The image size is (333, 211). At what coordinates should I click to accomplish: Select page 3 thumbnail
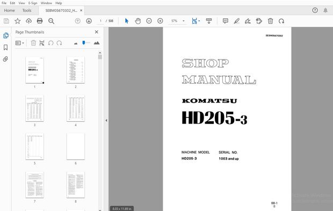pos(34,108)
